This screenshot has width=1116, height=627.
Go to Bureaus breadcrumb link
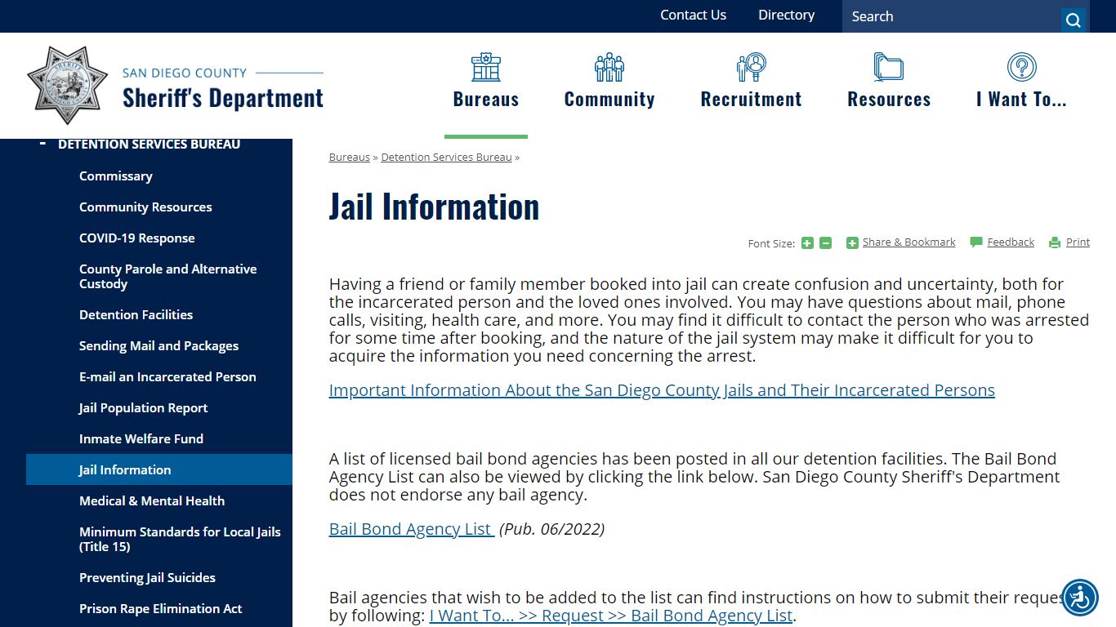click(x=350, y=157)
